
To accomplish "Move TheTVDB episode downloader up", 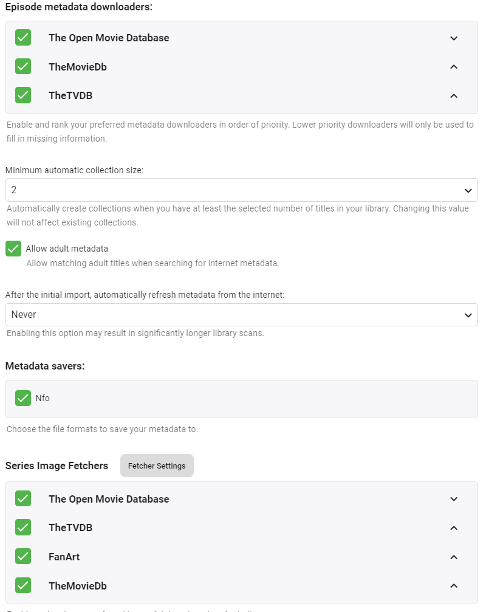I will [x=454, y=95].
